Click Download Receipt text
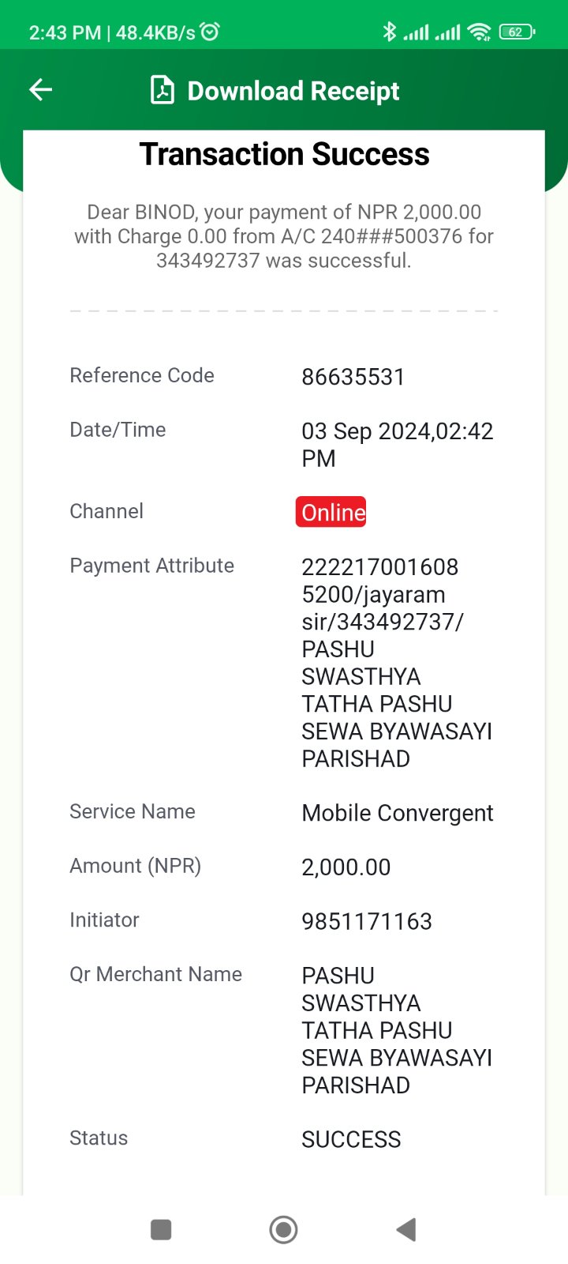Viewport: 568px width, 1264px height. (293, 91)
